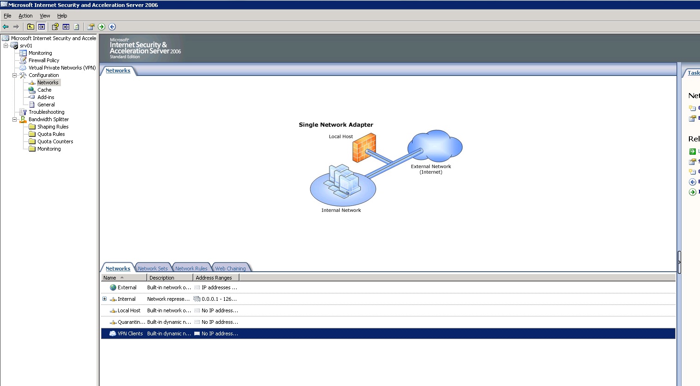
Task: Open the Firewall Policy node
Action: [x=43, y=60]
